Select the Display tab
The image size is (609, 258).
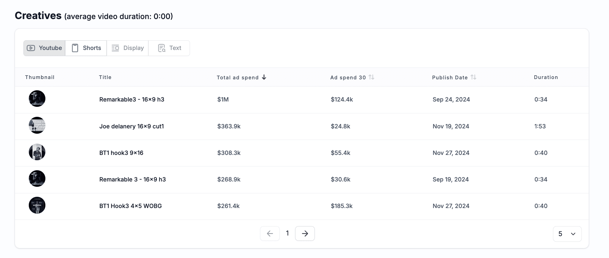click(x=128, y=48)
